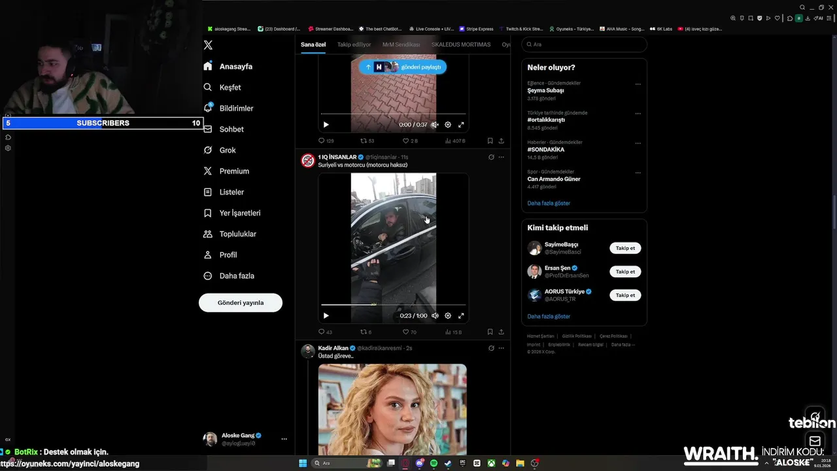This screenshot has width=837, height=471.
Task: Open Discord from the taskbar
Action: click(420, 463)
